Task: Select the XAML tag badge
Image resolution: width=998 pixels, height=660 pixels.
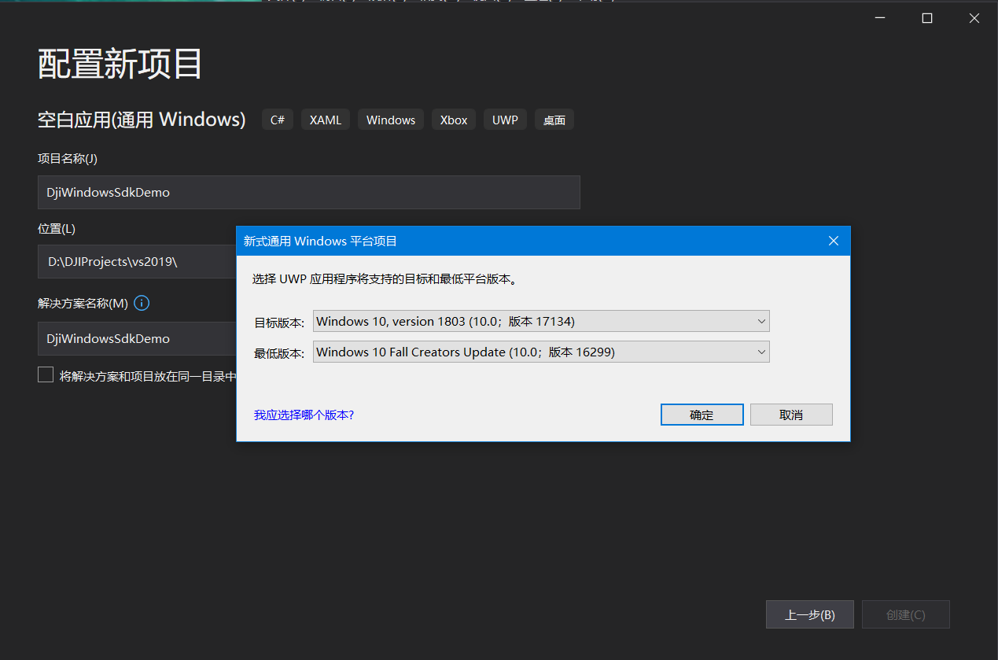Action: tap(325, 119)
